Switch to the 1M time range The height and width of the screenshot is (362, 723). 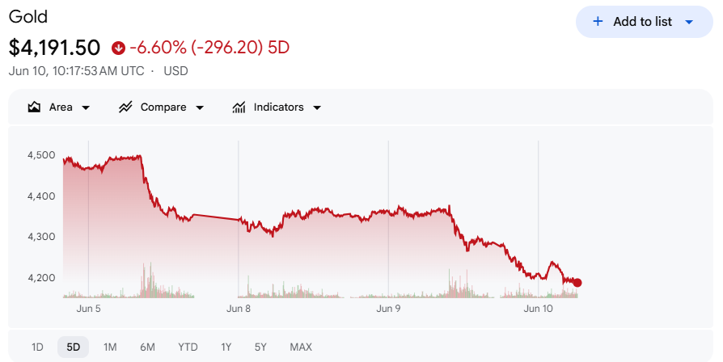click(110, 347)
